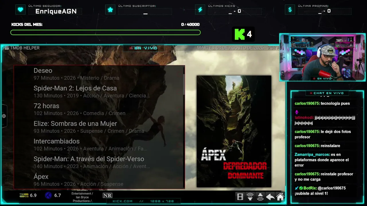Go to Home via house icon

click(x=280, y=197)
